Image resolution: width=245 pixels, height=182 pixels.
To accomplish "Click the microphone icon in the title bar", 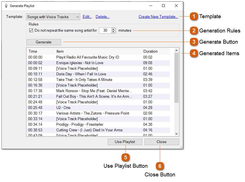I will point(6,5).
